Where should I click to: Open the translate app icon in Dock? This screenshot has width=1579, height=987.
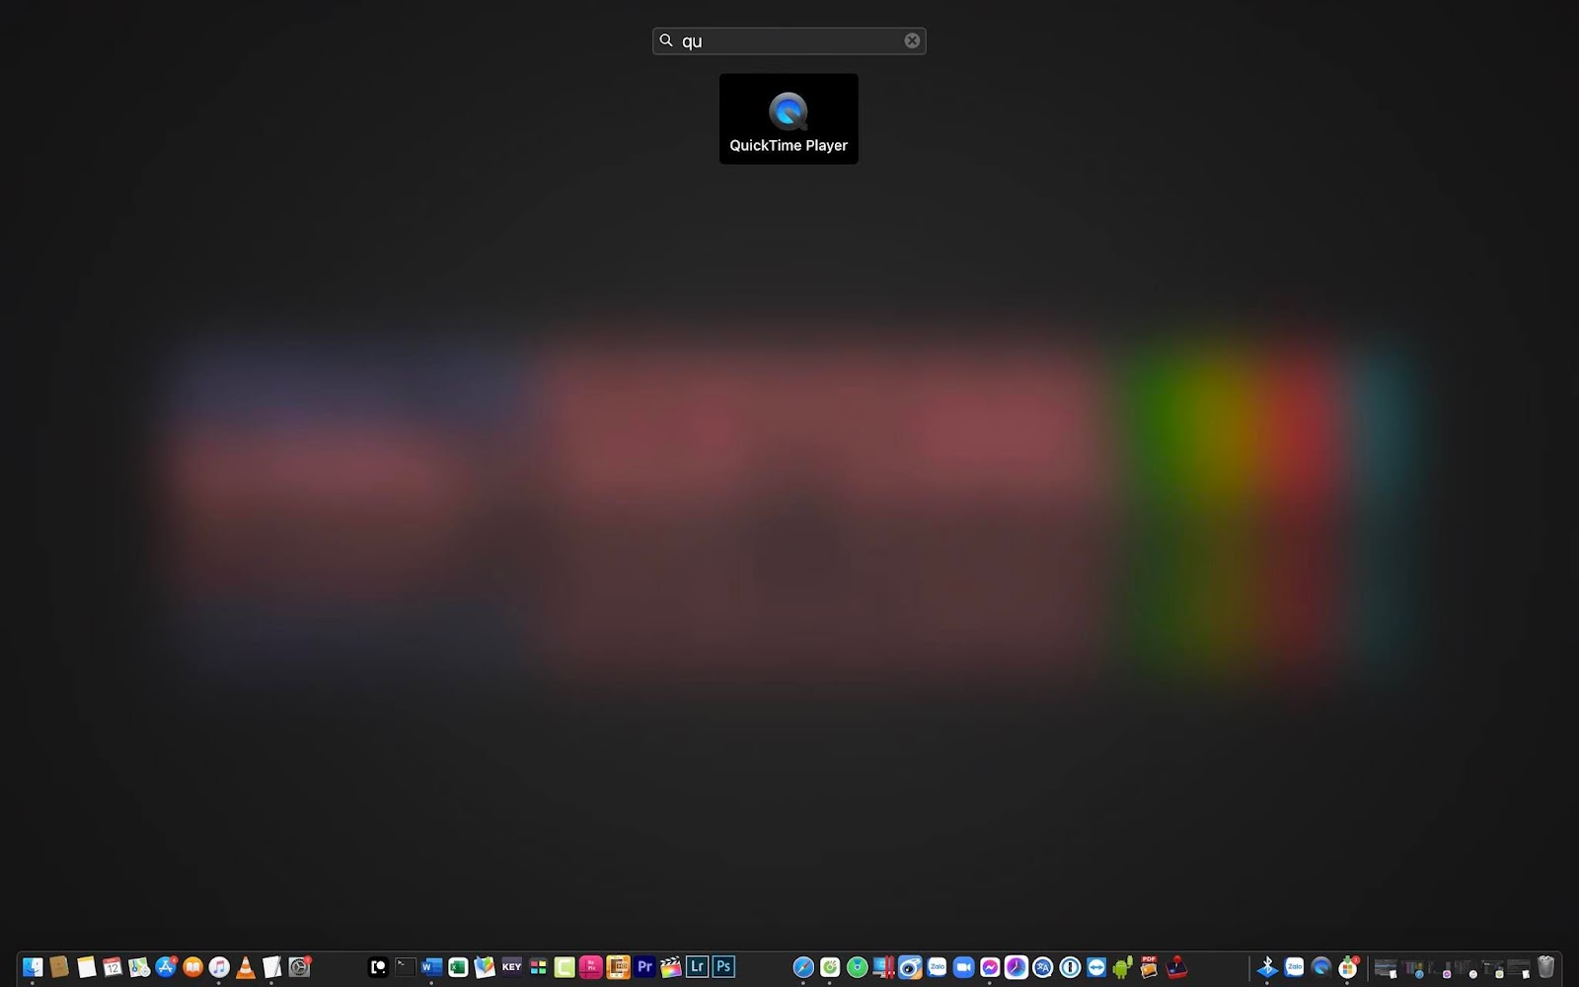(1043, 967)
